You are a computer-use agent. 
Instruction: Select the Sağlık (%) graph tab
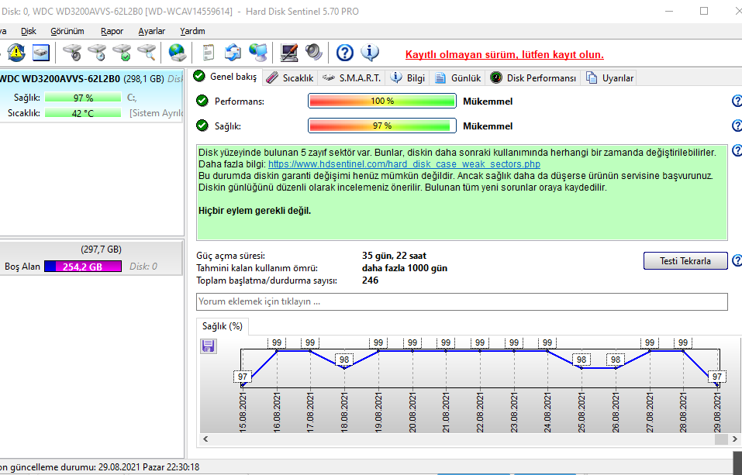click(222, 326)
